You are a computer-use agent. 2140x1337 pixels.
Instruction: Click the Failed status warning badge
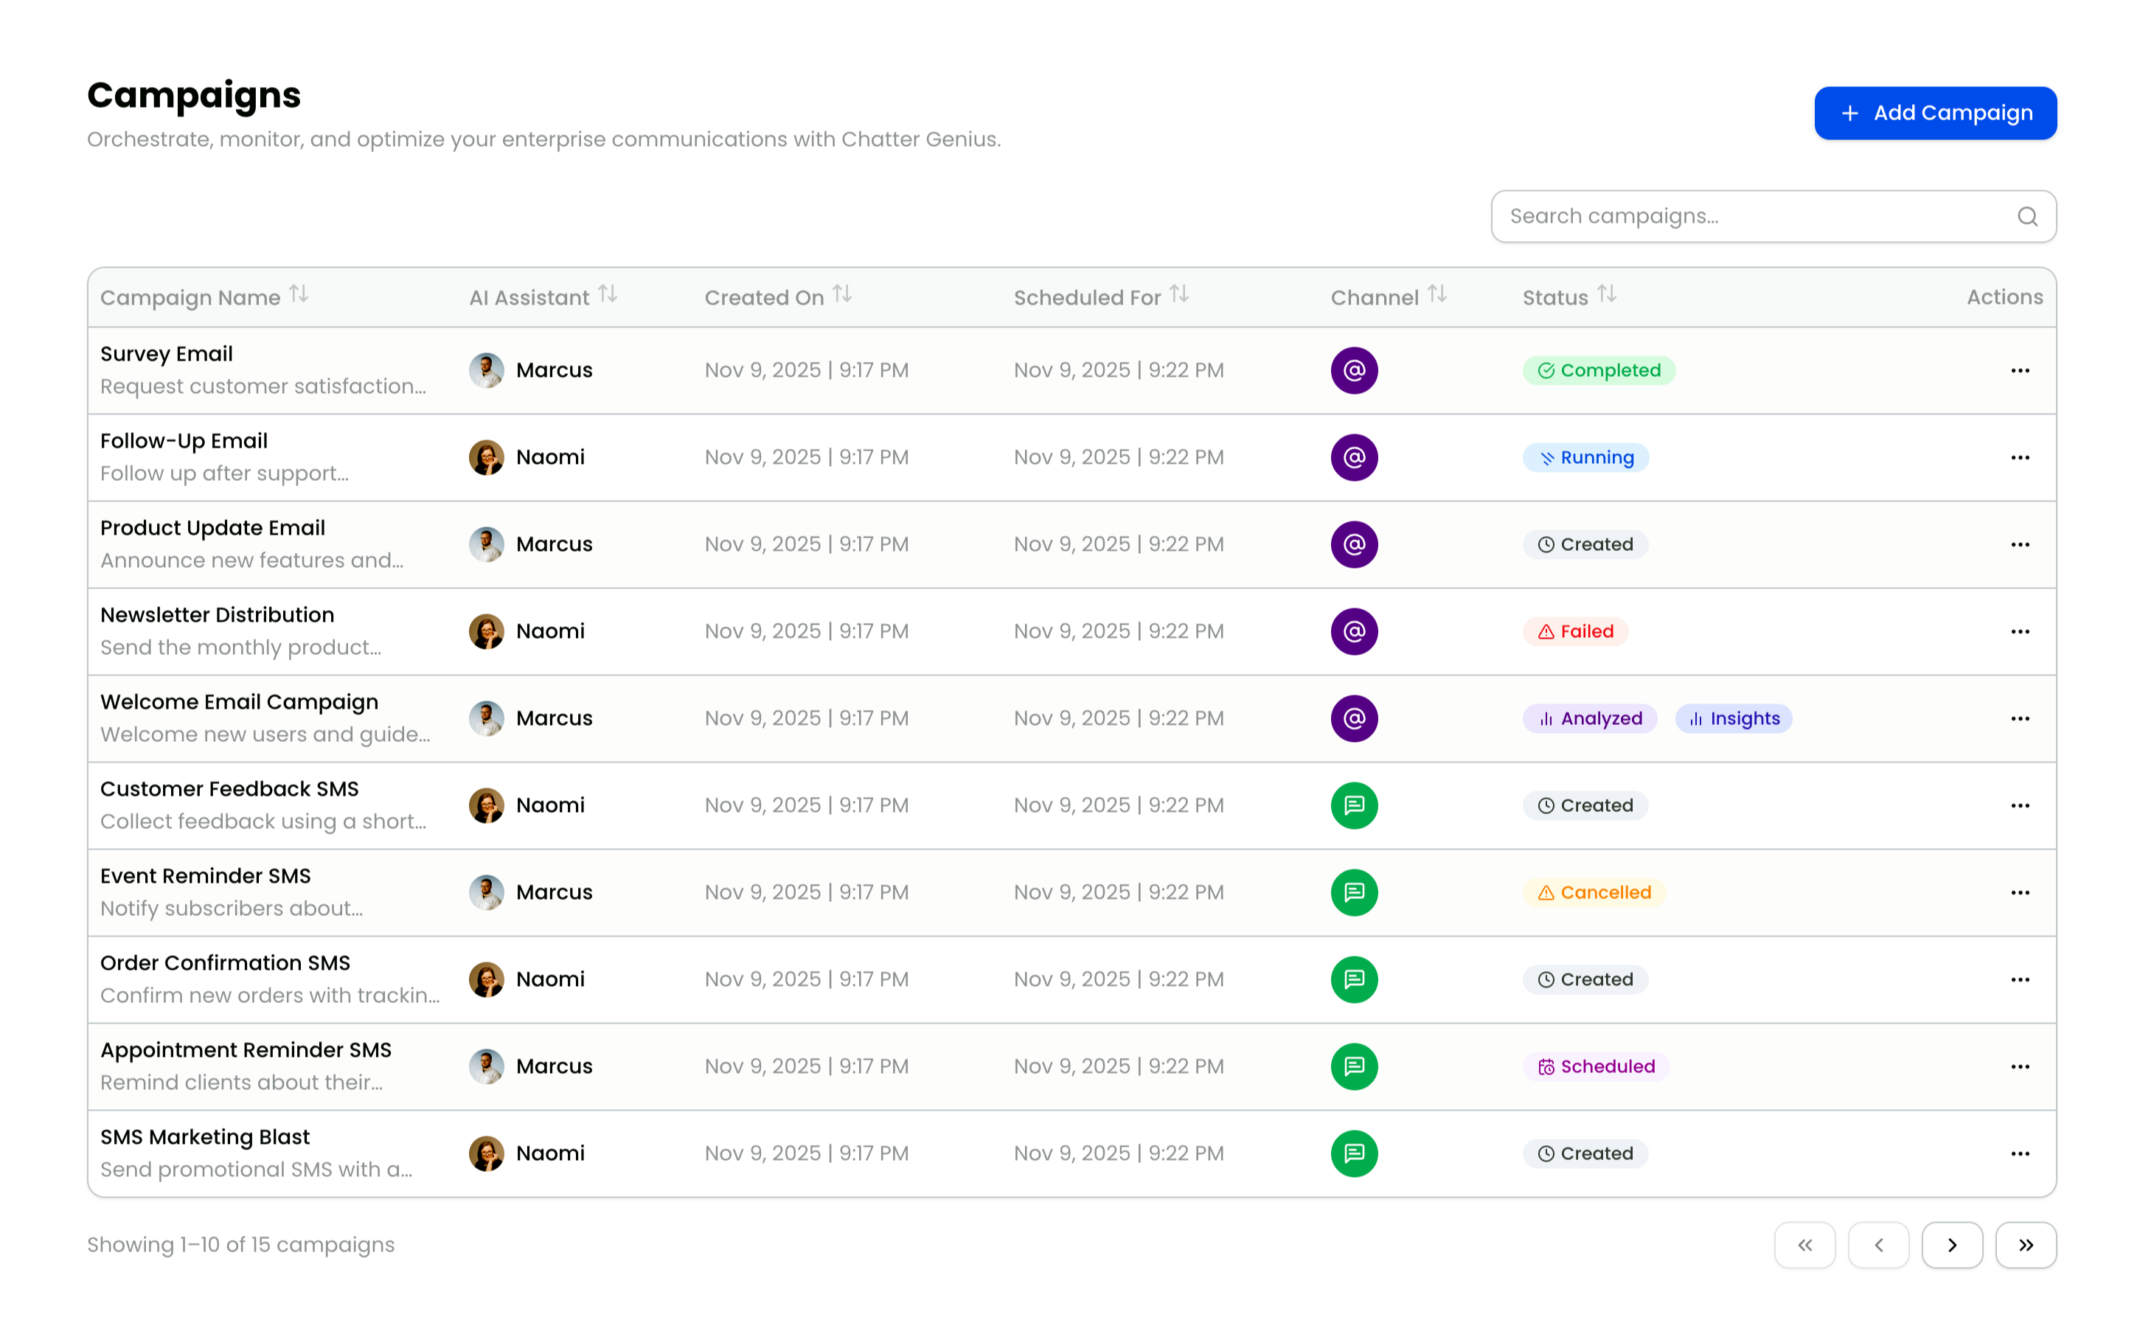[1575, 631]
